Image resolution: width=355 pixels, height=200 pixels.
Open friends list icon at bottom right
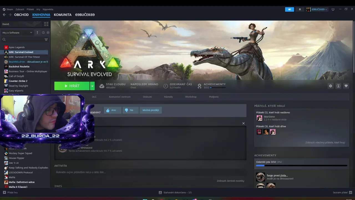click(x=351, y=192)
